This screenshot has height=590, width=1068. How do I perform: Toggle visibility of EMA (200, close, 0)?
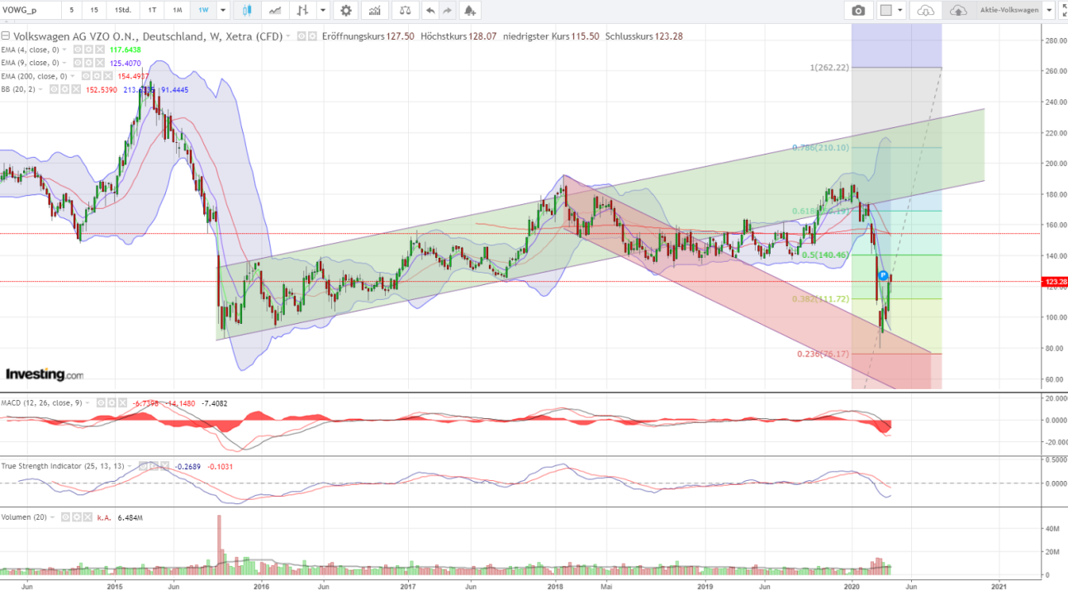[86, 76]
